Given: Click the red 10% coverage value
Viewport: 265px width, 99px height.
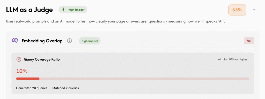Looking at the screenshot, I should coord(22,71).
